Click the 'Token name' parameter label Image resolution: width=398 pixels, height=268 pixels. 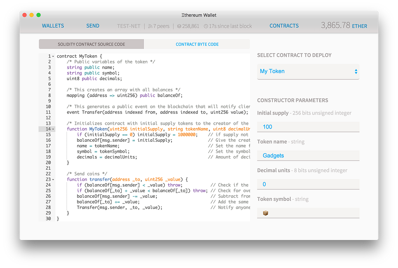272,142
